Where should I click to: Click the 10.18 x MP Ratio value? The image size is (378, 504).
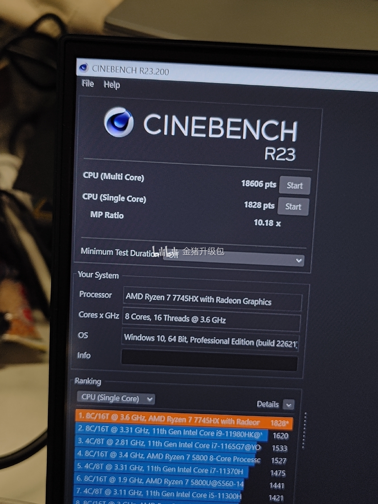tap(267, 223)
